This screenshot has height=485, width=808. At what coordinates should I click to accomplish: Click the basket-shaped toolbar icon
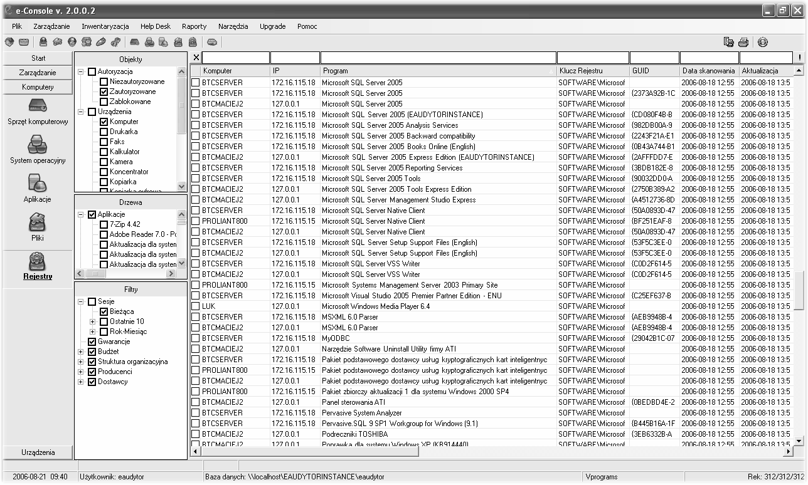tap(23, 43)
